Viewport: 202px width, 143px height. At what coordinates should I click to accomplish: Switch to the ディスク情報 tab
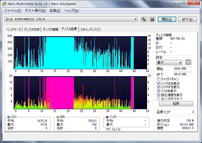50,30
